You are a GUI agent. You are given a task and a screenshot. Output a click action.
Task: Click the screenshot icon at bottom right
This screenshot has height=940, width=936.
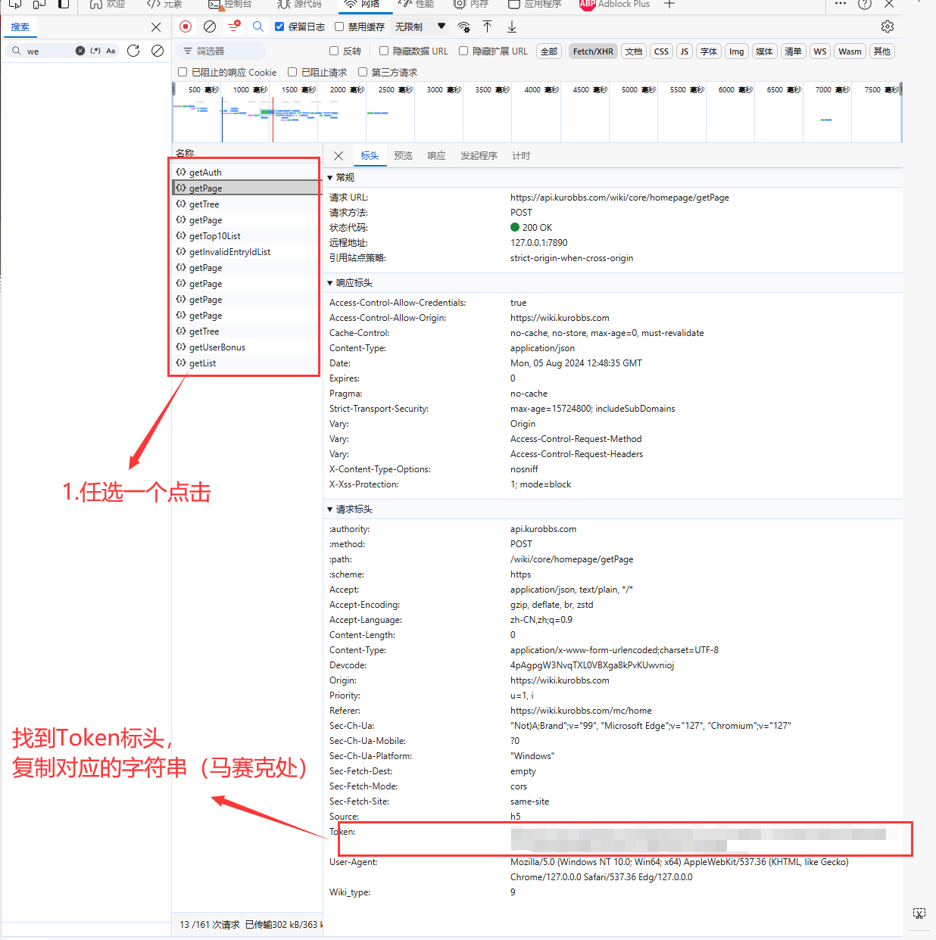click(919, 914)
